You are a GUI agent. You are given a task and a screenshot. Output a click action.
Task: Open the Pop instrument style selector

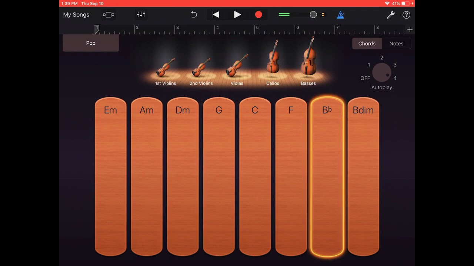[91, 43]
